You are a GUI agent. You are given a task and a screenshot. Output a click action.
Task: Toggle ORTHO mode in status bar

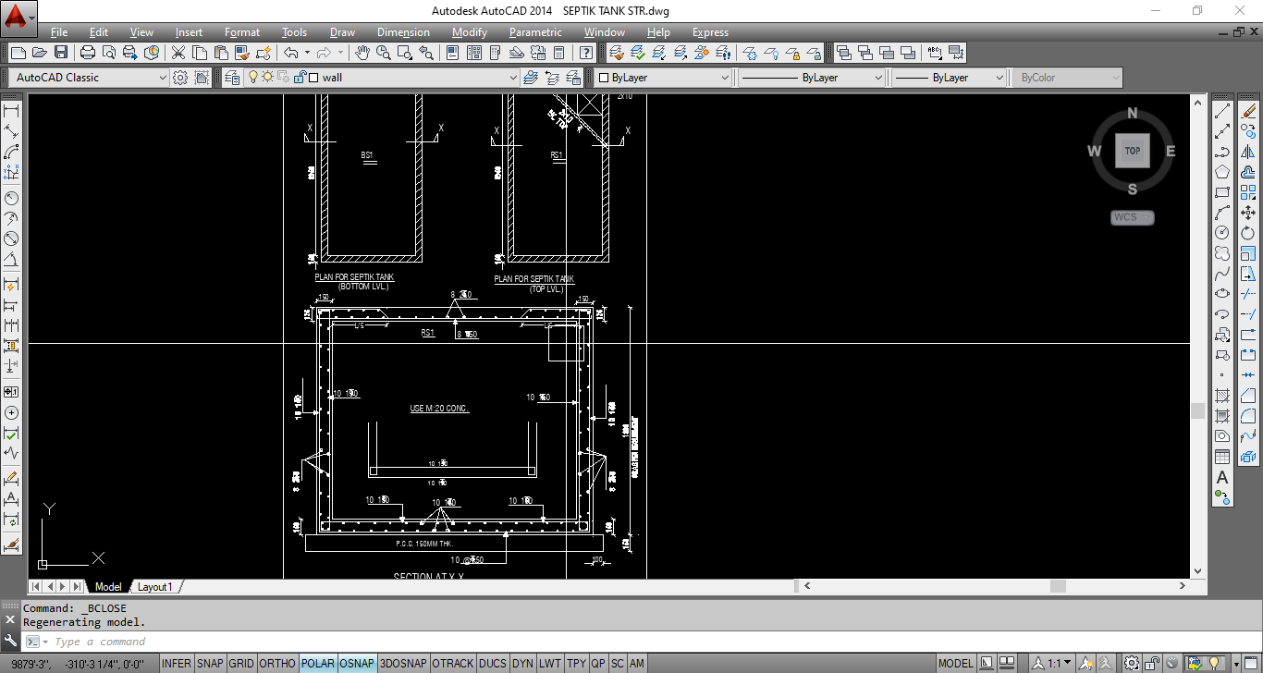pyautogui.click(x=276, y=664)
